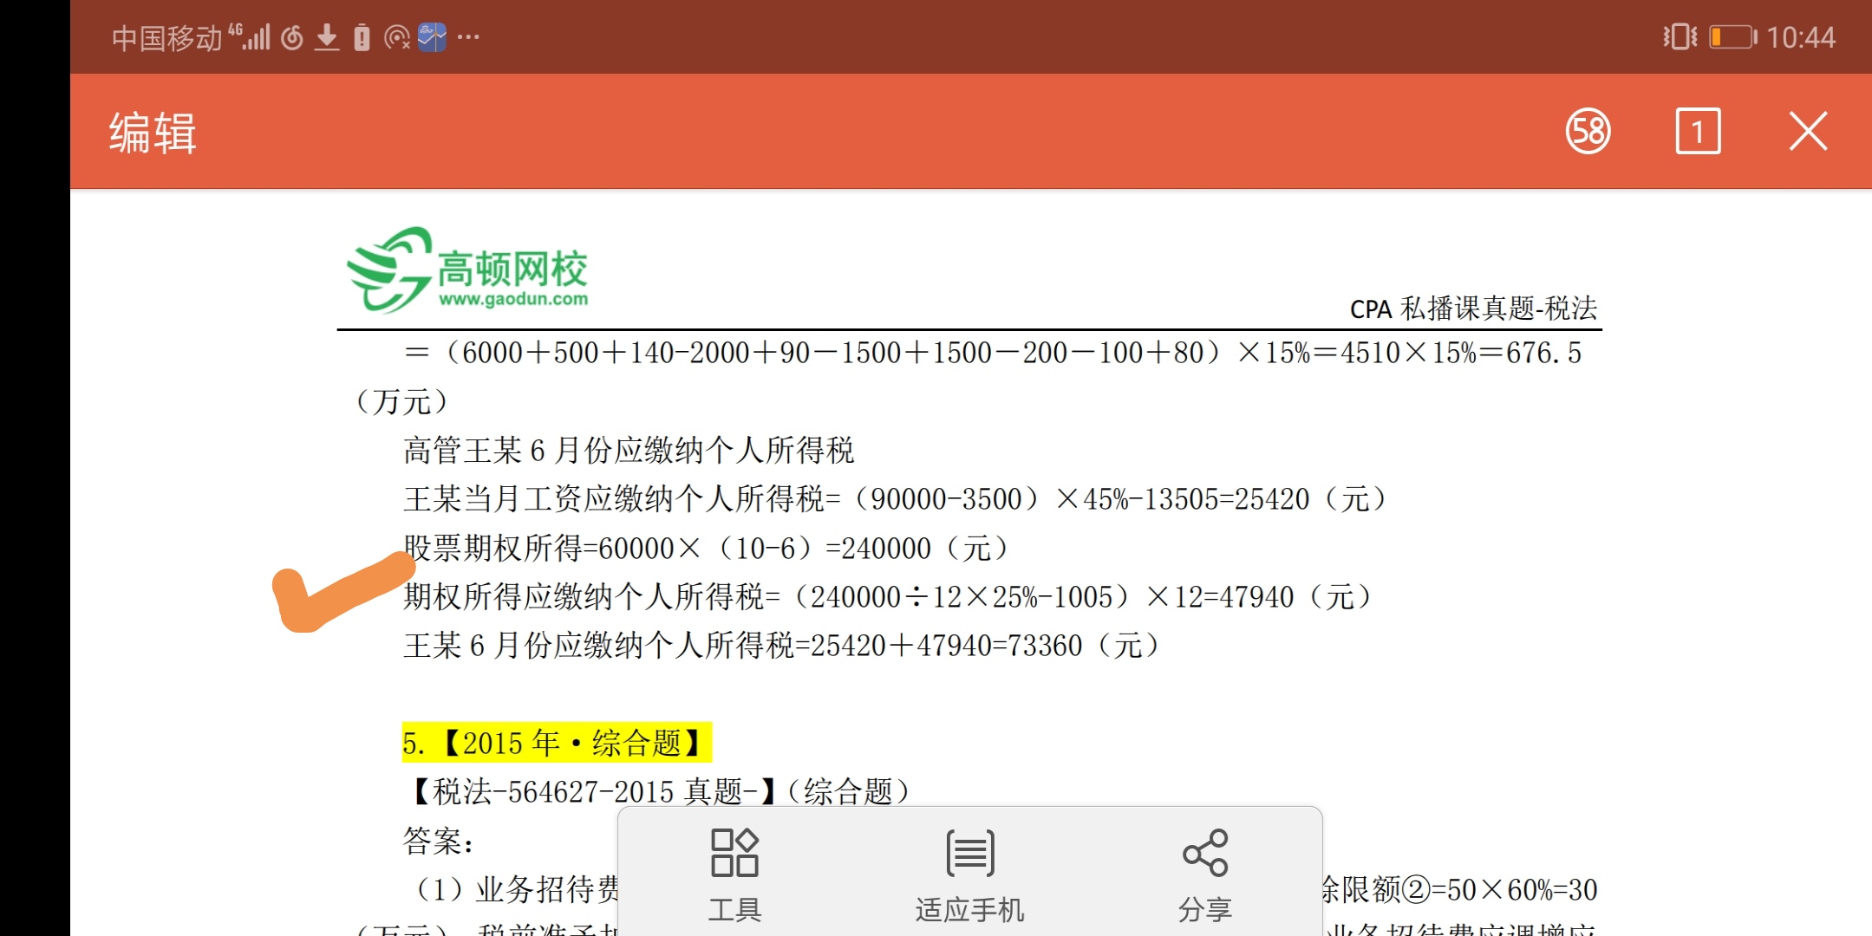Tap the 股票期权所得 calculation line
The image size is (1872, 936).
[705, 548]
